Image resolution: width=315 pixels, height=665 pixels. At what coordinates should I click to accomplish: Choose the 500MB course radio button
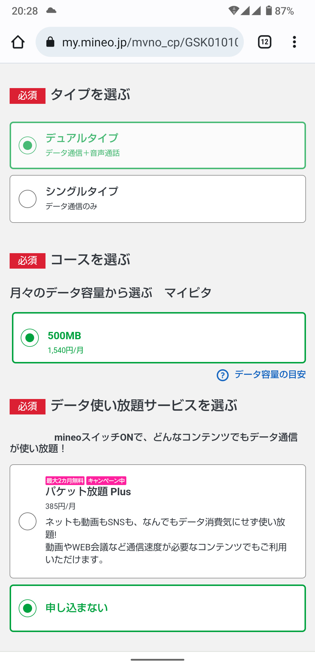point(30,338)
